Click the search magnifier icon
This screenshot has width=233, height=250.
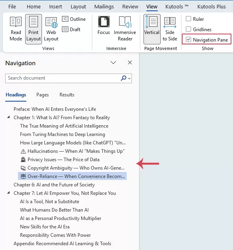click(x=123, y=78)
